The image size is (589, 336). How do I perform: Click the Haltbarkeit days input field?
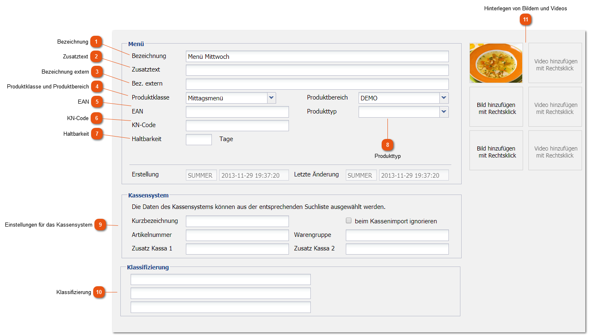[199, 139]
